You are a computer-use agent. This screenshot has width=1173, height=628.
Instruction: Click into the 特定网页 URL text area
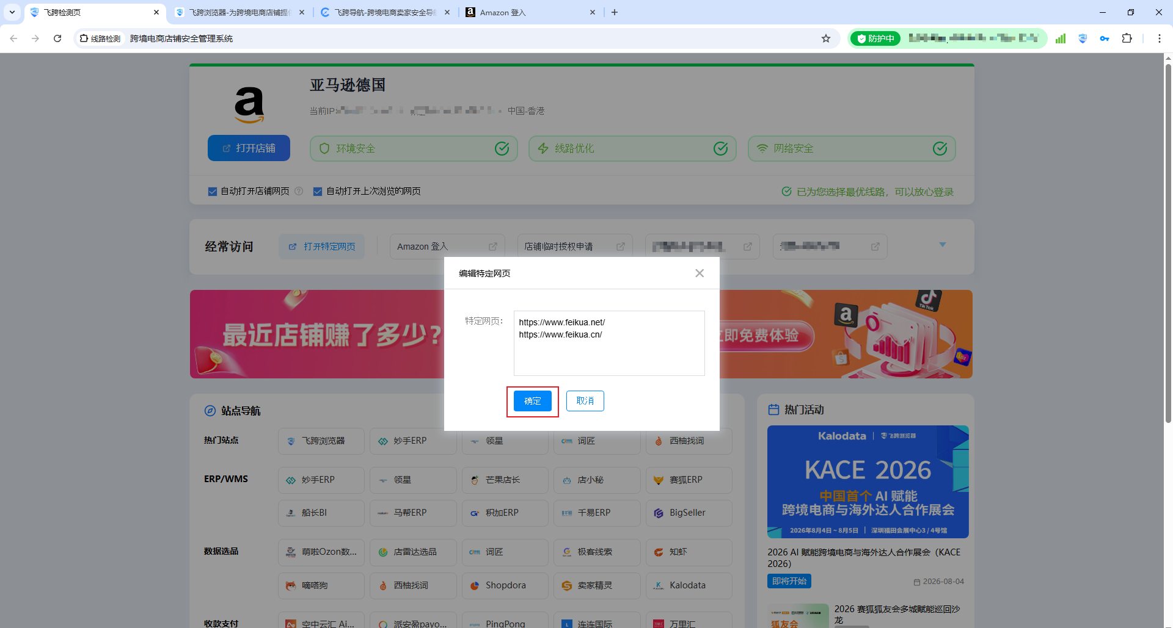609,343
